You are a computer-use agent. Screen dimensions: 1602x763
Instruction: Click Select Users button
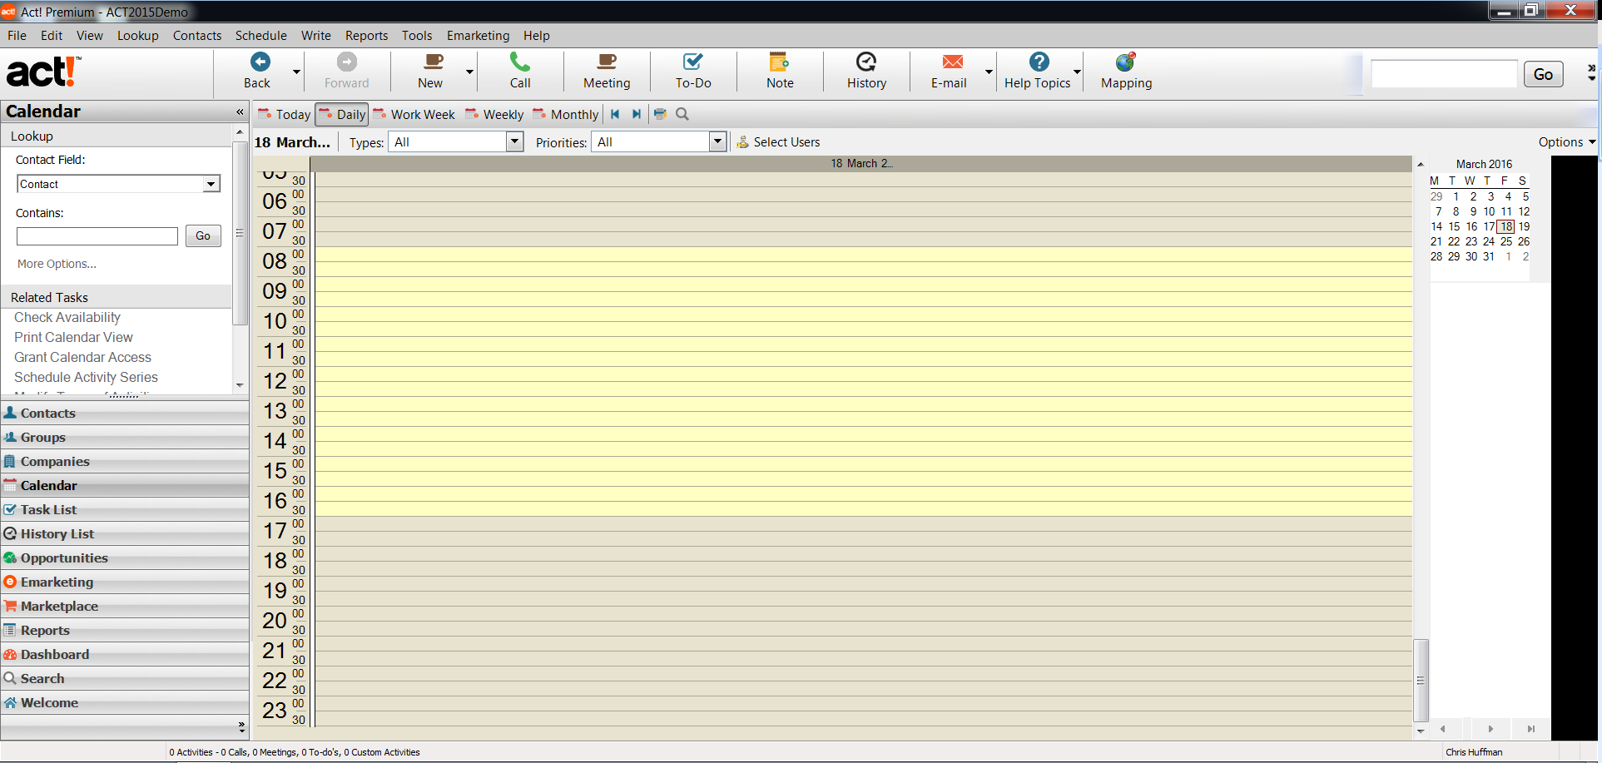(x=778, y=141)
